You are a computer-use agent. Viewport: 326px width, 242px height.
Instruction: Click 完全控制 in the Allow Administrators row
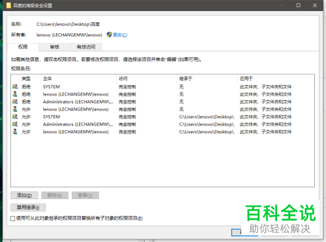pyautogui.click(x=127, y=124)
